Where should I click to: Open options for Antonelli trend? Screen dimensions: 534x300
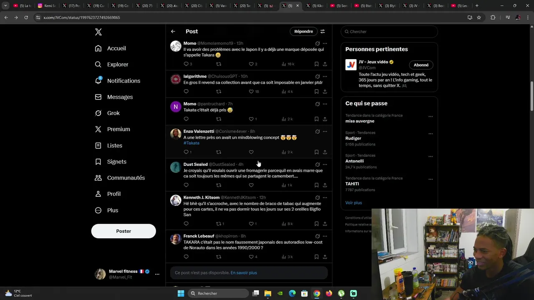pyautogui.click(x=431, y=157)
